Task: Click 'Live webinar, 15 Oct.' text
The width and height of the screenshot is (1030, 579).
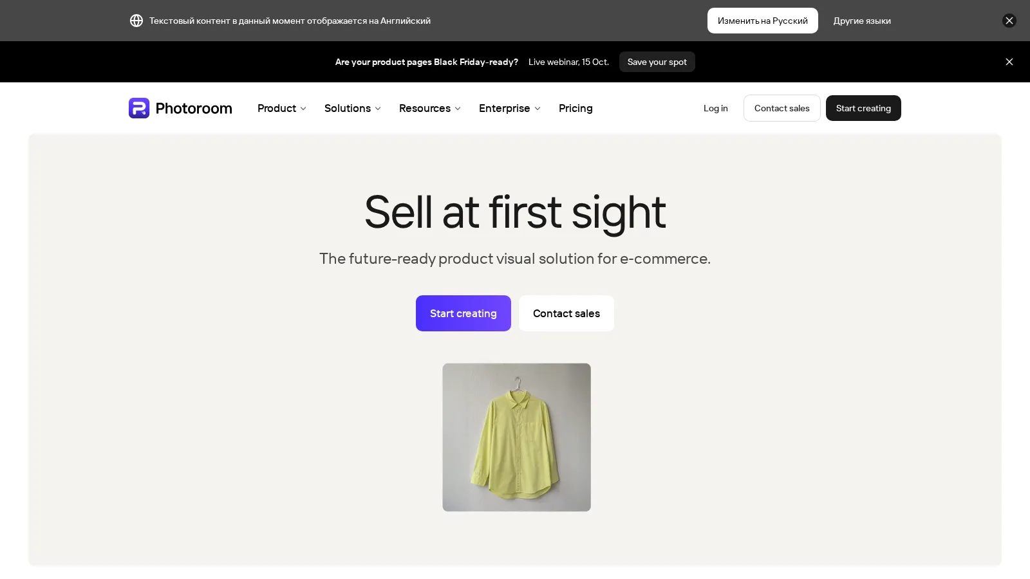Action: point(568,62)
